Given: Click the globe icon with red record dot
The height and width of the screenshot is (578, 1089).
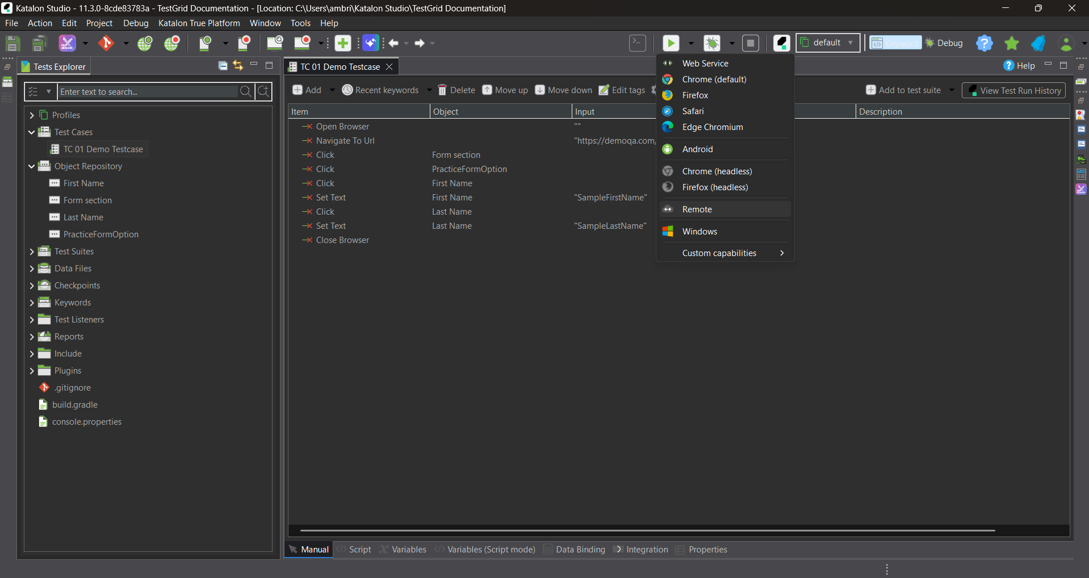Looking at the screenshot, I should [171, 43].
